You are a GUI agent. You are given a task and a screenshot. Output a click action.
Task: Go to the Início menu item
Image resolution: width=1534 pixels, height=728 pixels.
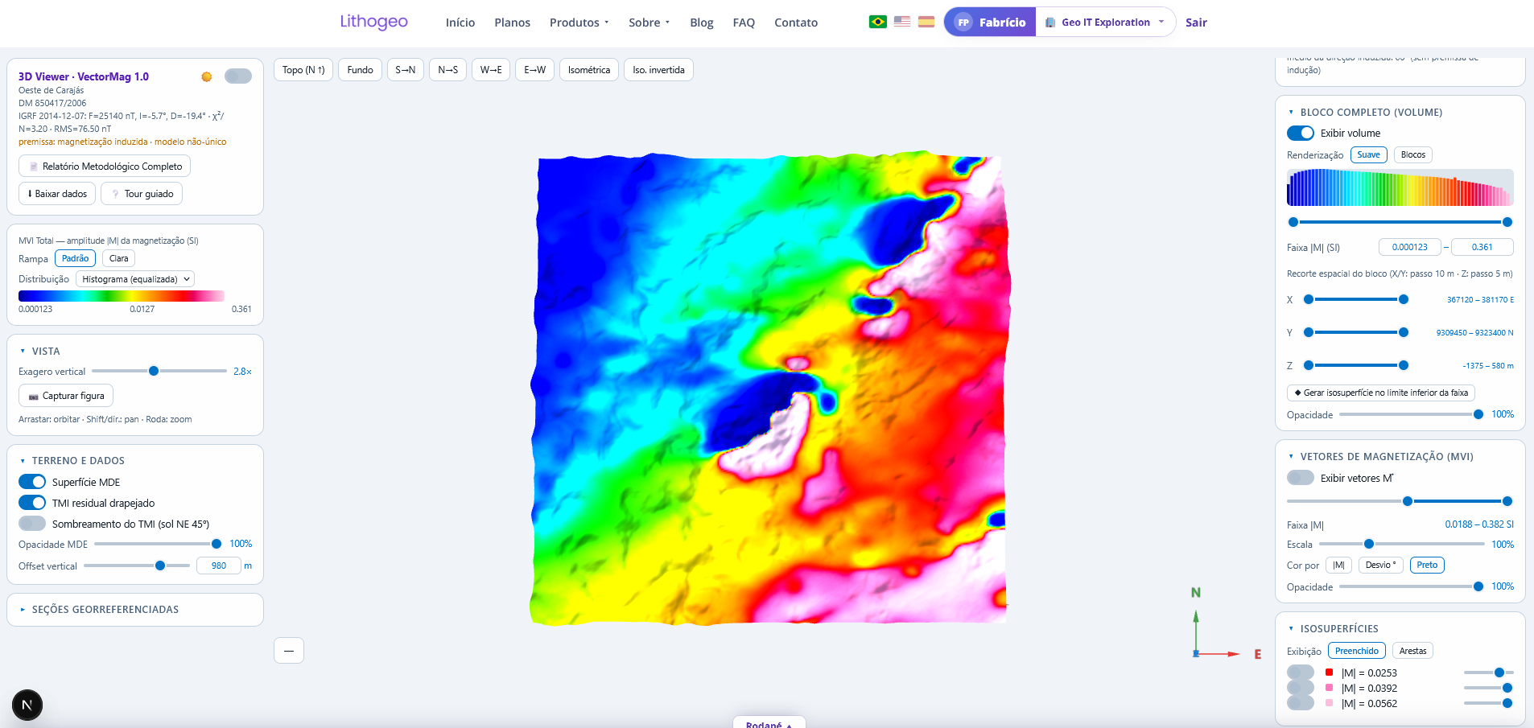460,23
